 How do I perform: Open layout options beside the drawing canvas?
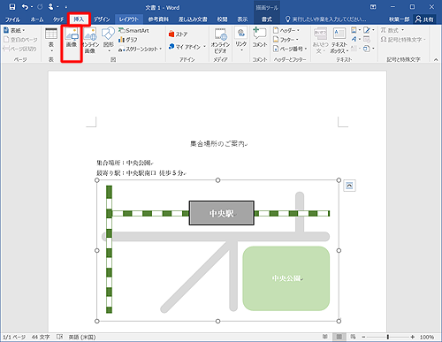click(x=349, y=186)
